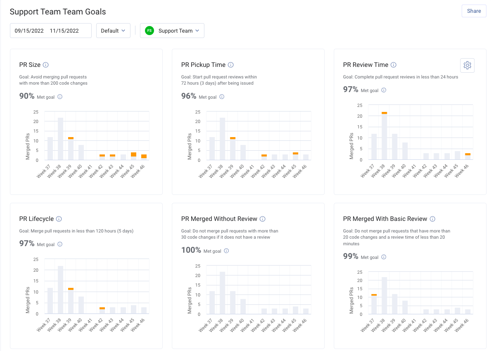Open the PR Size info tooltip
The height and width of the screenshot is (351, 491).
click(x=46, y=65)
